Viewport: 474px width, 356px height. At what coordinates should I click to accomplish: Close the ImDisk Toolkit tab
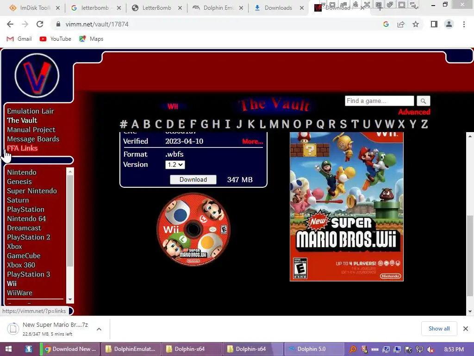[58, 8]
